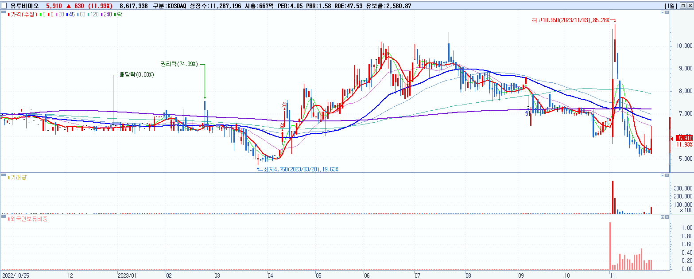Toggle the 20-day moving average legend
The height and width of the screenshot is (279, 694).
coord(60,15)
